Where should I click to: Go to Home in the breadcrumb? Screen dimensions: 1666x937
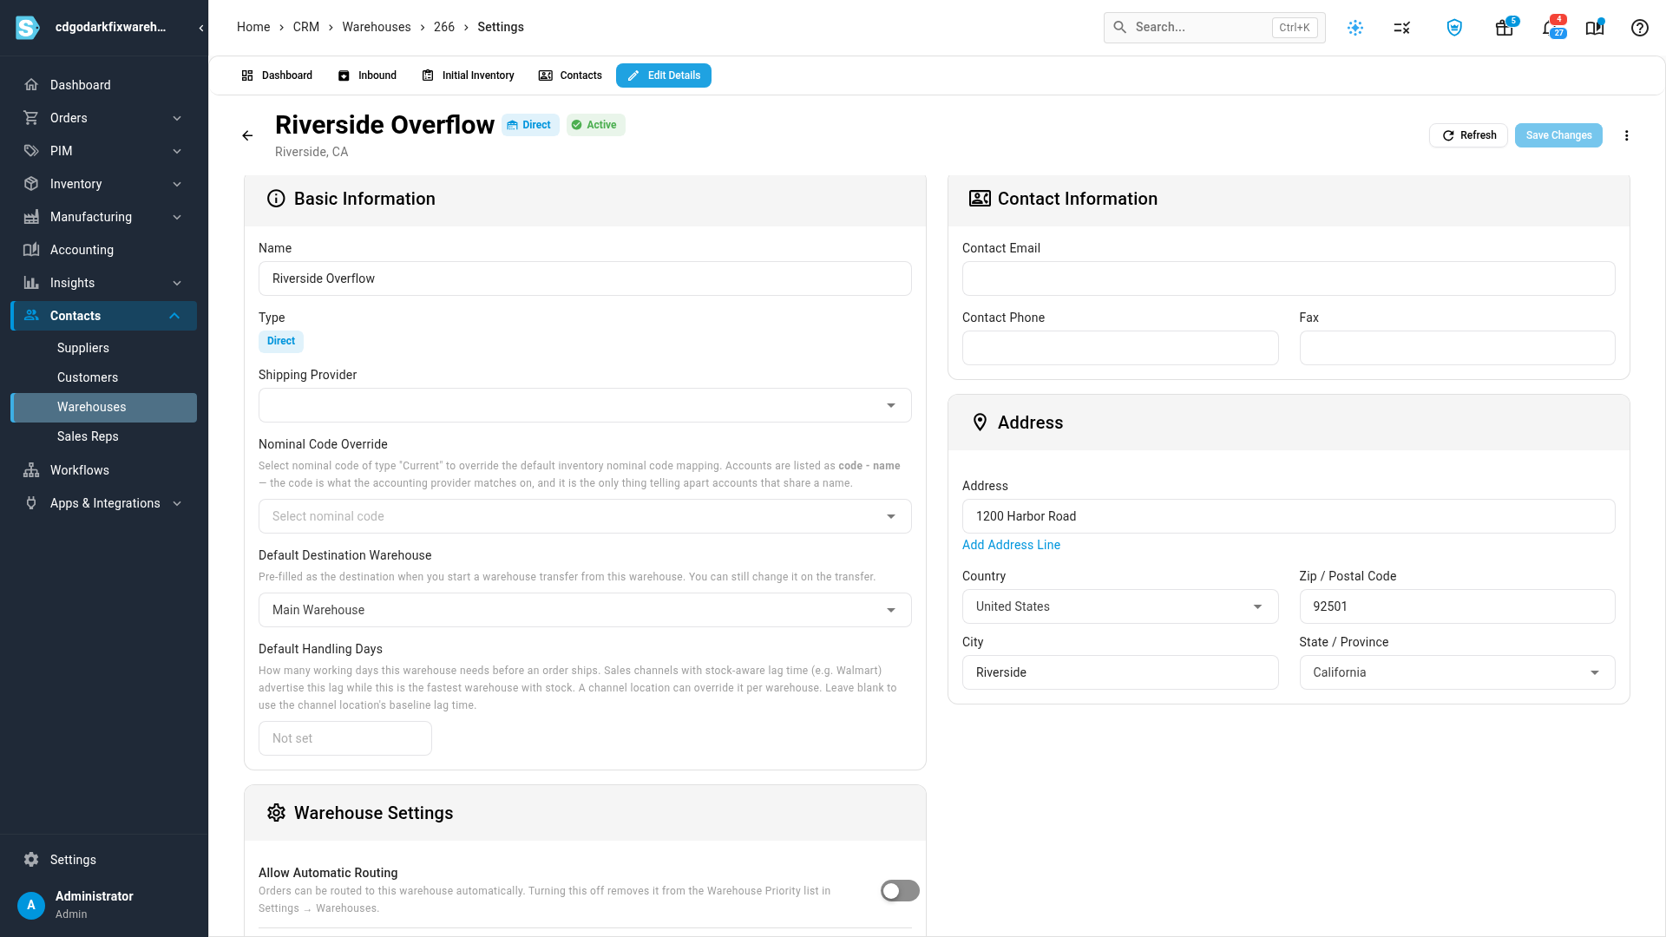[x=253, y=27]
